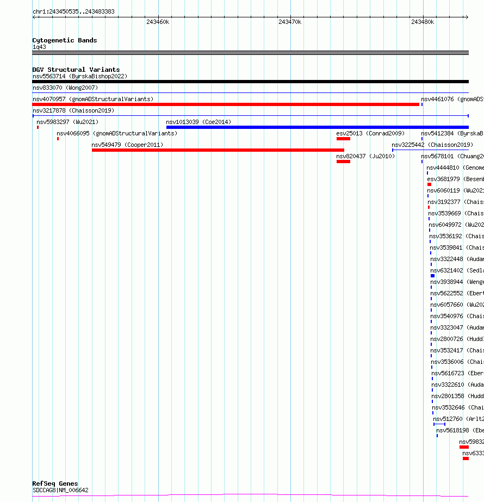484x502 pixels.
Task: Click the nsv549479 (Cooper2011) label
Action: [127, 145]
